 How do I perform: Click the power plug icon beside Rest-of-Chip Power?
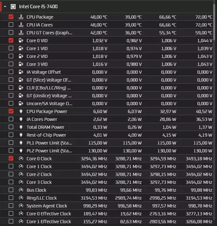[21, 135]
